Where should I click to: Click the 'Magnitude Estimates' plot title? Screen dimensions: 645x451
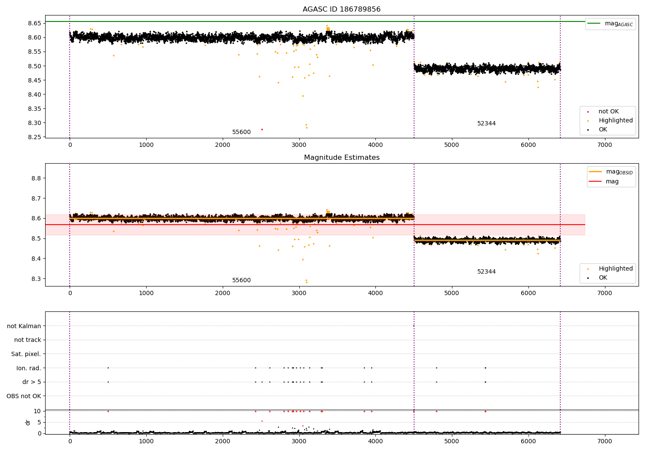pos(341,158)
